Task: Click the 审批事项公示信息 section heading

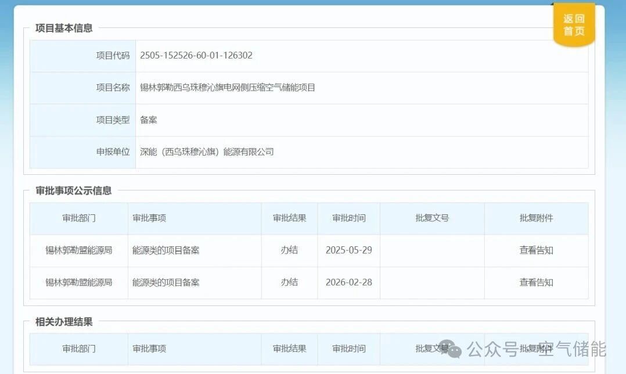Action: coord(73,190)
